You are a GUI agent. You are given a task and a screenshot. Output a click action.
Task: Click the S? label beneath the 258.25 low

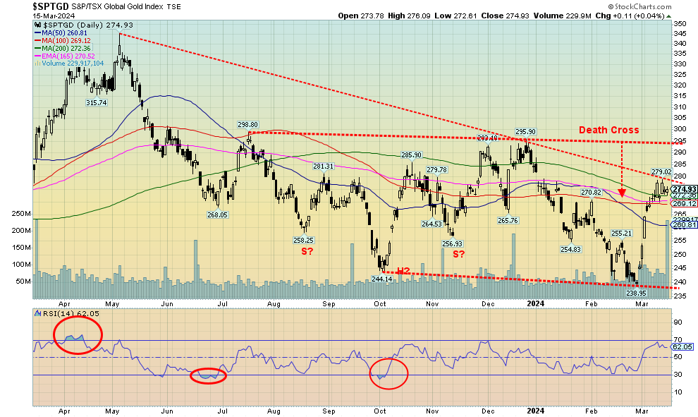click(x=308, y=252)
